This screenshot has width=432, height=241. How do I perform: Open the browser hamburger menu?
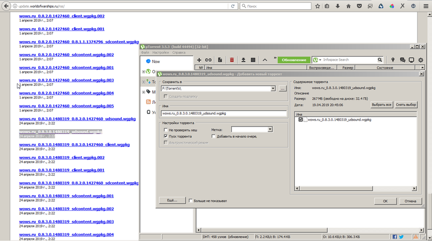click(x=426, y=6)
